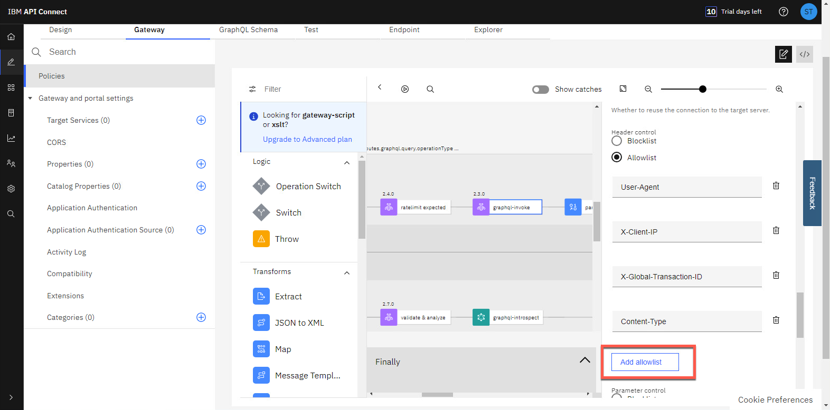Add a new Target Service
This screenshot has width=830, height=410.
(x=201, y=120)
